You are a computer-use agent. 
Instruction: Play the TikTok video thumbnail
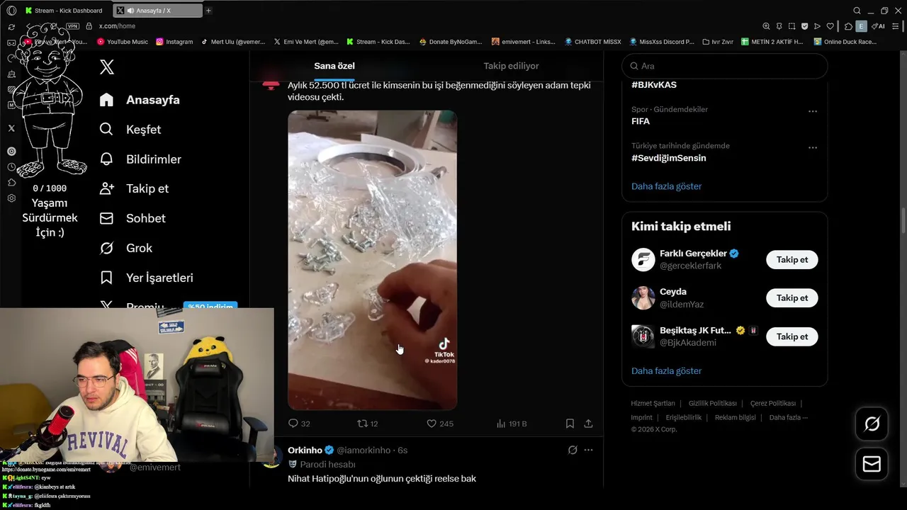372,260
